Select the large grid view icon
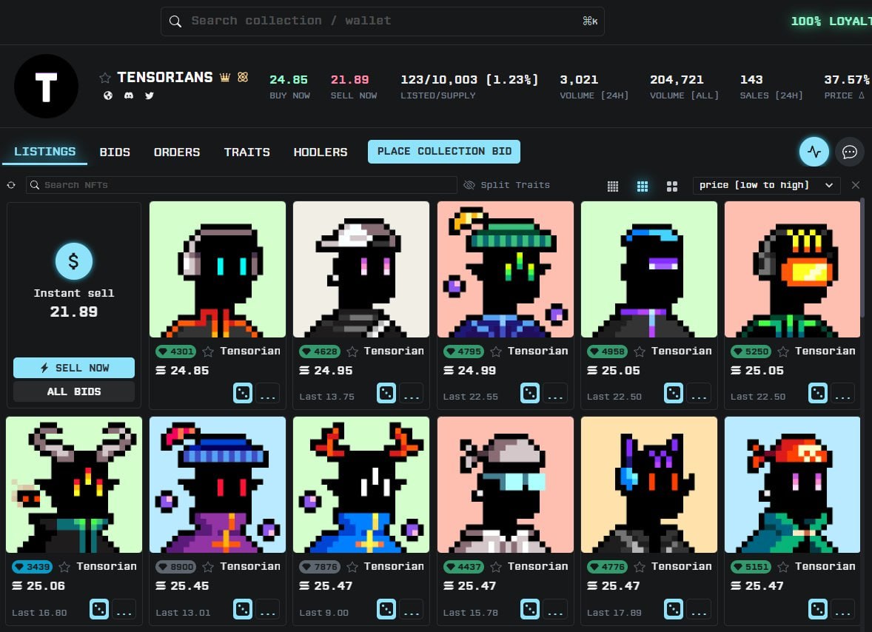The width and height of the screenshot is (872, 632). (x=672, y=186)
